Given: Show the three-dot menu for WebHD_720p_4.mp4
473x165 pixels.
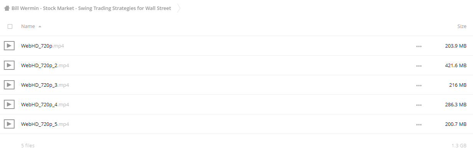Looking at the screenshot, I should point(419,105).
